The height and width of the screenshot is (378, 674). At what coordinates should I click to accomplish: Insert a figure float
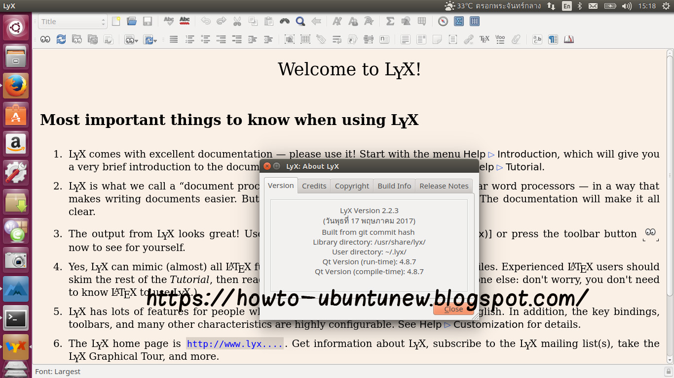coord(290,39)
